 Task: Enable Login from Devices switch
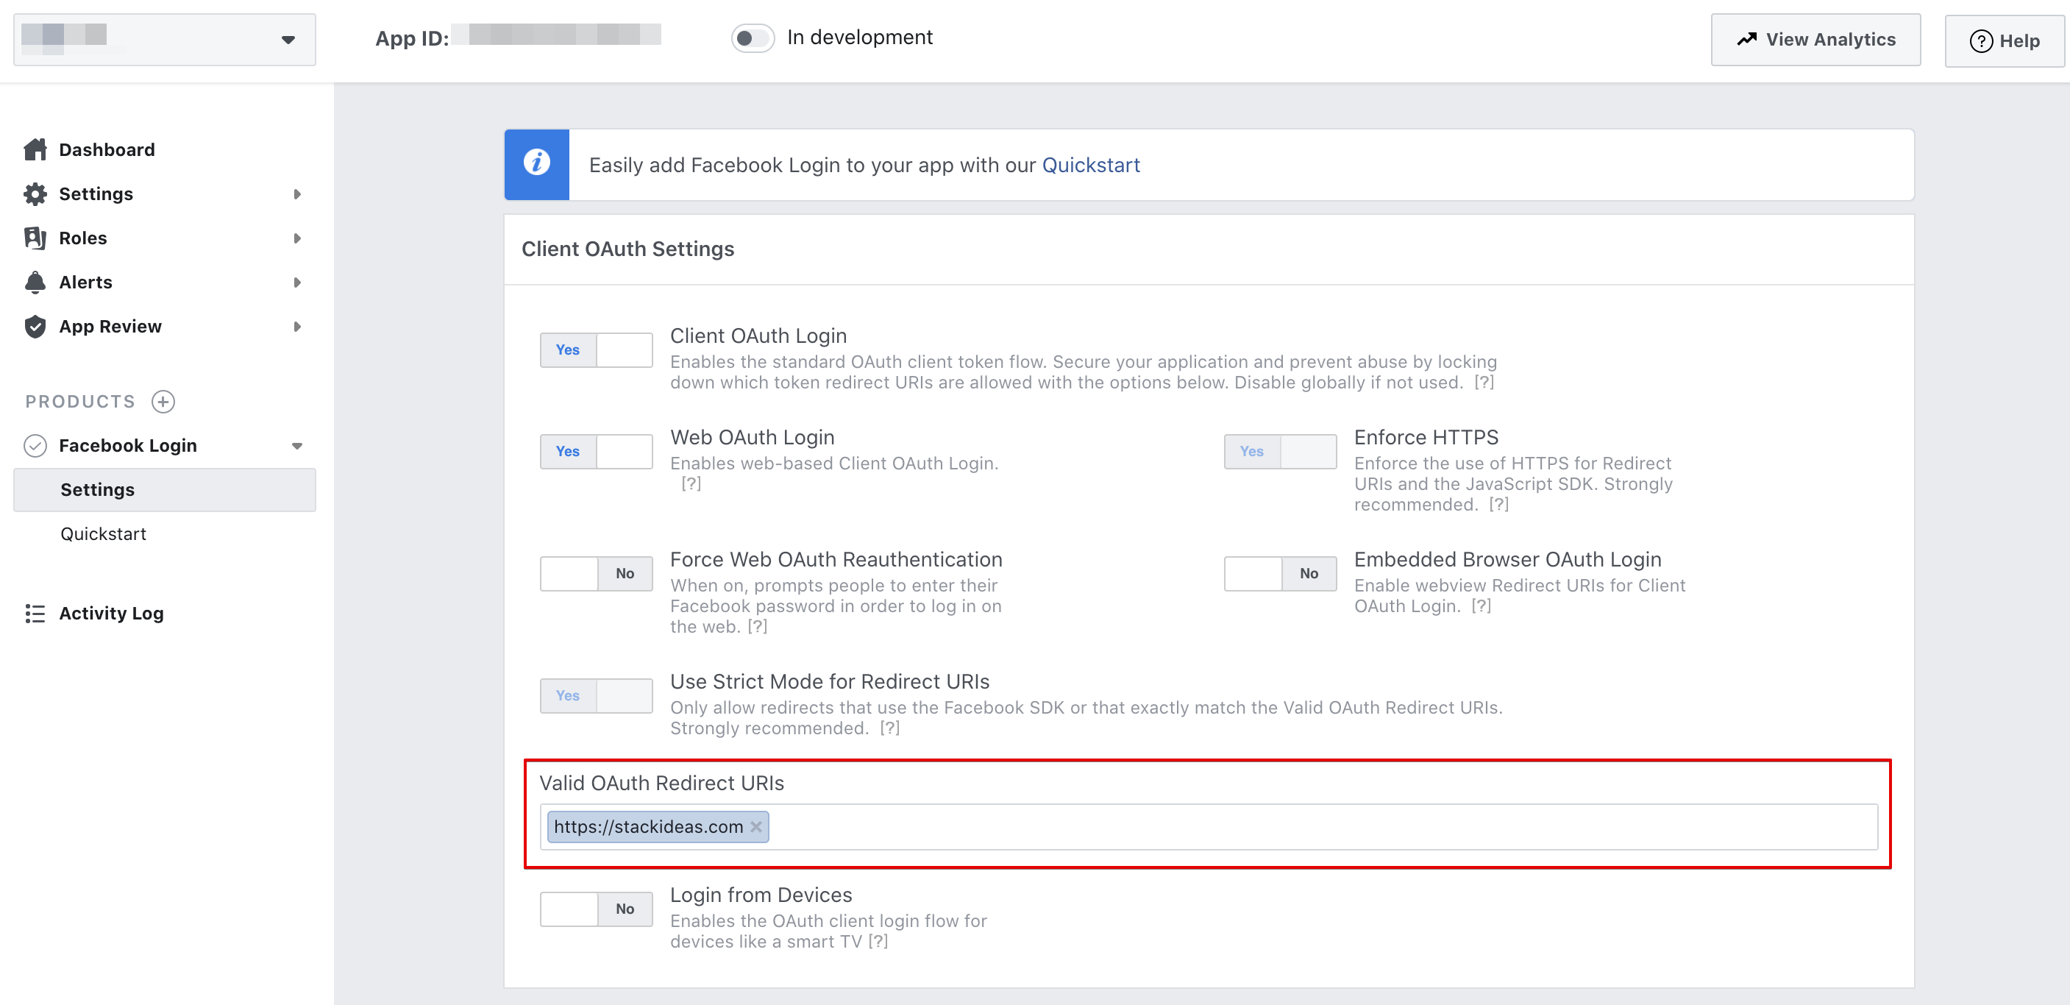(x=597, y=909)
